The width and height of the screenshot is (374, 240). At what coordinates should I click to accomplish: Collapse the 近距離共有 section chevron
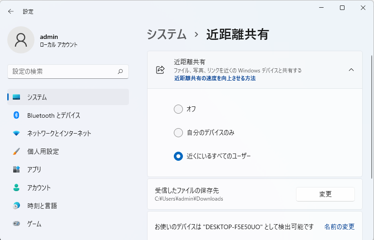tap(351, 70)
